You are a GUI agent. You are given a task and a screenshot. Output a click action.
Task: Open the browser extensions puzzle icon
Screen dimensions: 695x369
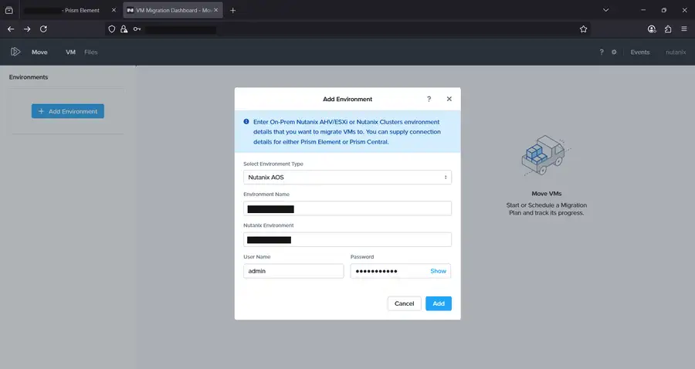coord(668,29)
